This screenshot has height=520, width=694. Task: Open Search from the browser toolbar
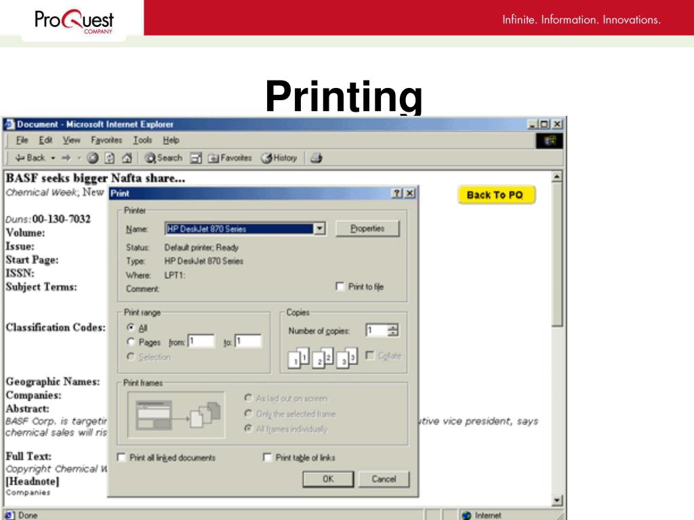tap(164, 158)
